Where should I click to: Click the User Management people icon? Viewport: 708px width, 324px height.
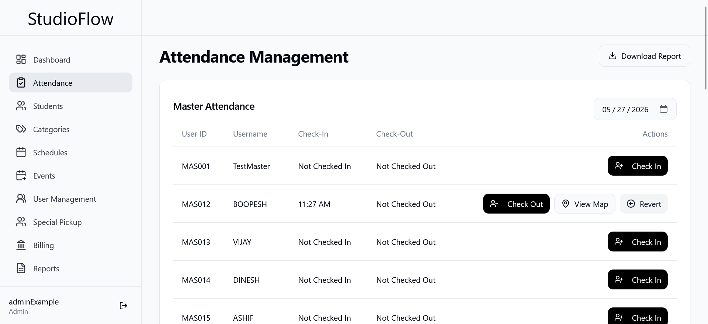coord(21,198)
